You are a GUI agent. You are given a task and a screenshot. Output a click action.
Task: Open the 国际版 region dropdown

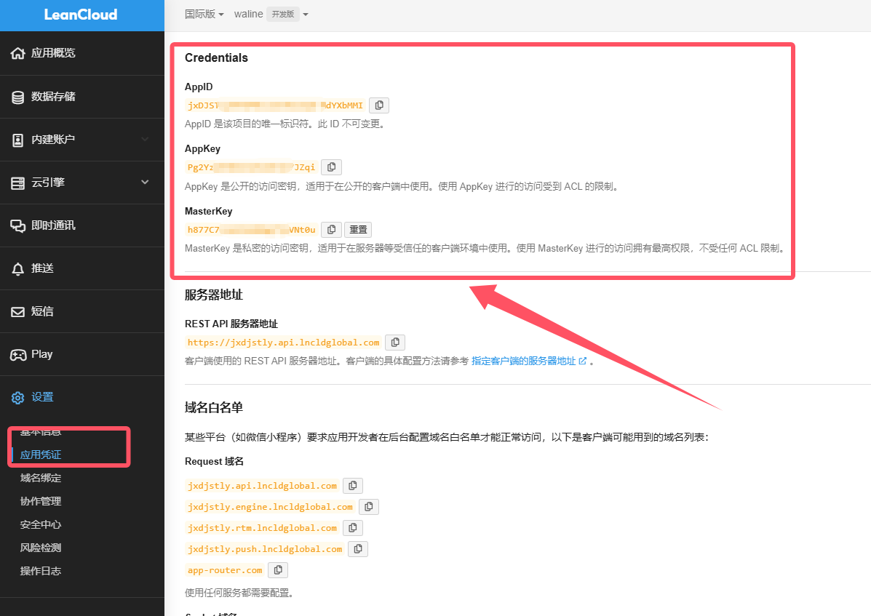204,15
